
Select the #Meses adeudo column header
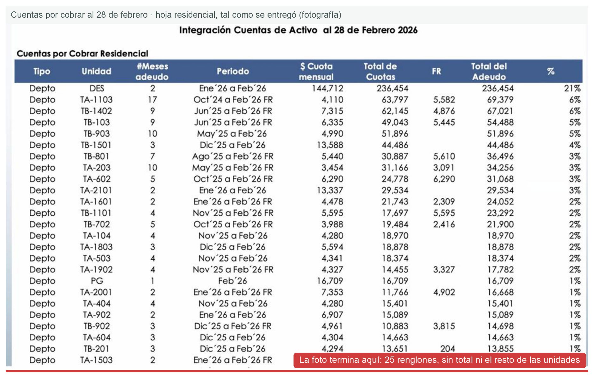(152, 71)
